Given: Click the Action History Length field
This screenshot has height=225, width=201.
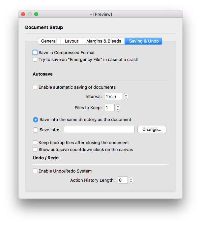Looking at the screenshot, I should 123,180.
